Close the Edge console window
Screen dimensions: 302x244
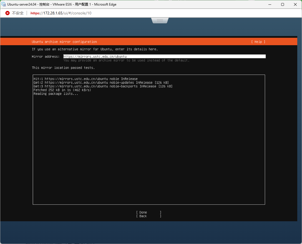[295, 4]
